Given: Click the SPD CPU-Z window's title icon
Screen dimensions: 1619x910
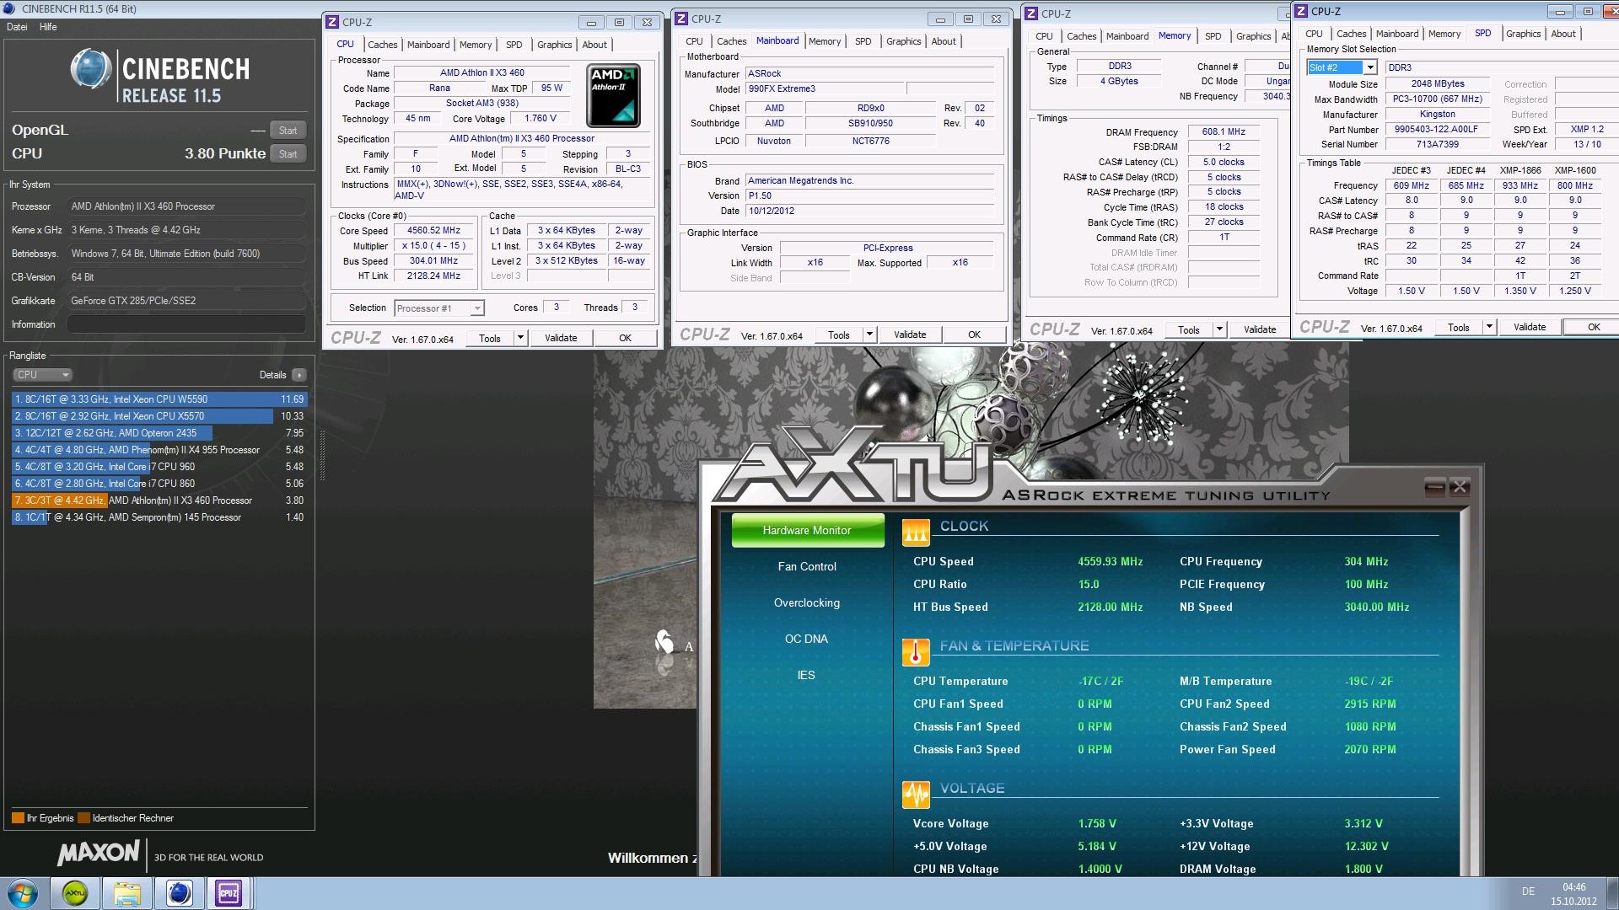Looking at the screenshot, I should 1301,11.
